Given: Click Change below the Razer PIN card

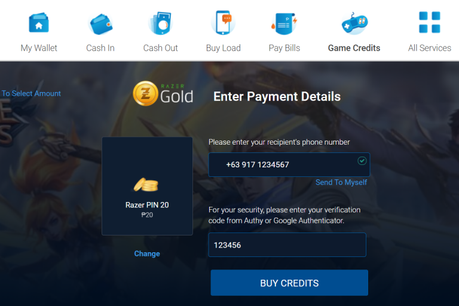Looking at the screenshot, I should tap(147, 253).
